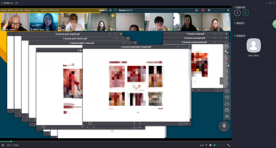Select the text tool
Viewport: 276px width, 148px height.
coord(227,64)
